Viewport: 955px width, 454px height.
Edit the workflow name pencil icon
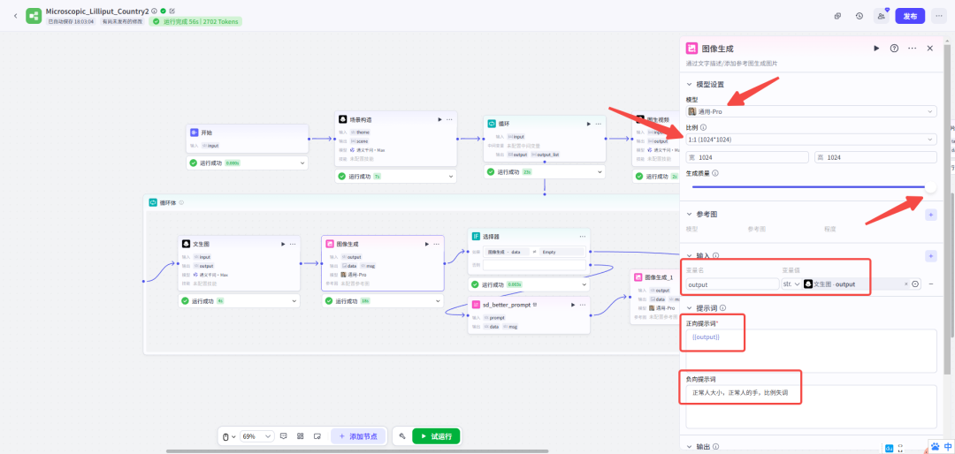[172, 11]
